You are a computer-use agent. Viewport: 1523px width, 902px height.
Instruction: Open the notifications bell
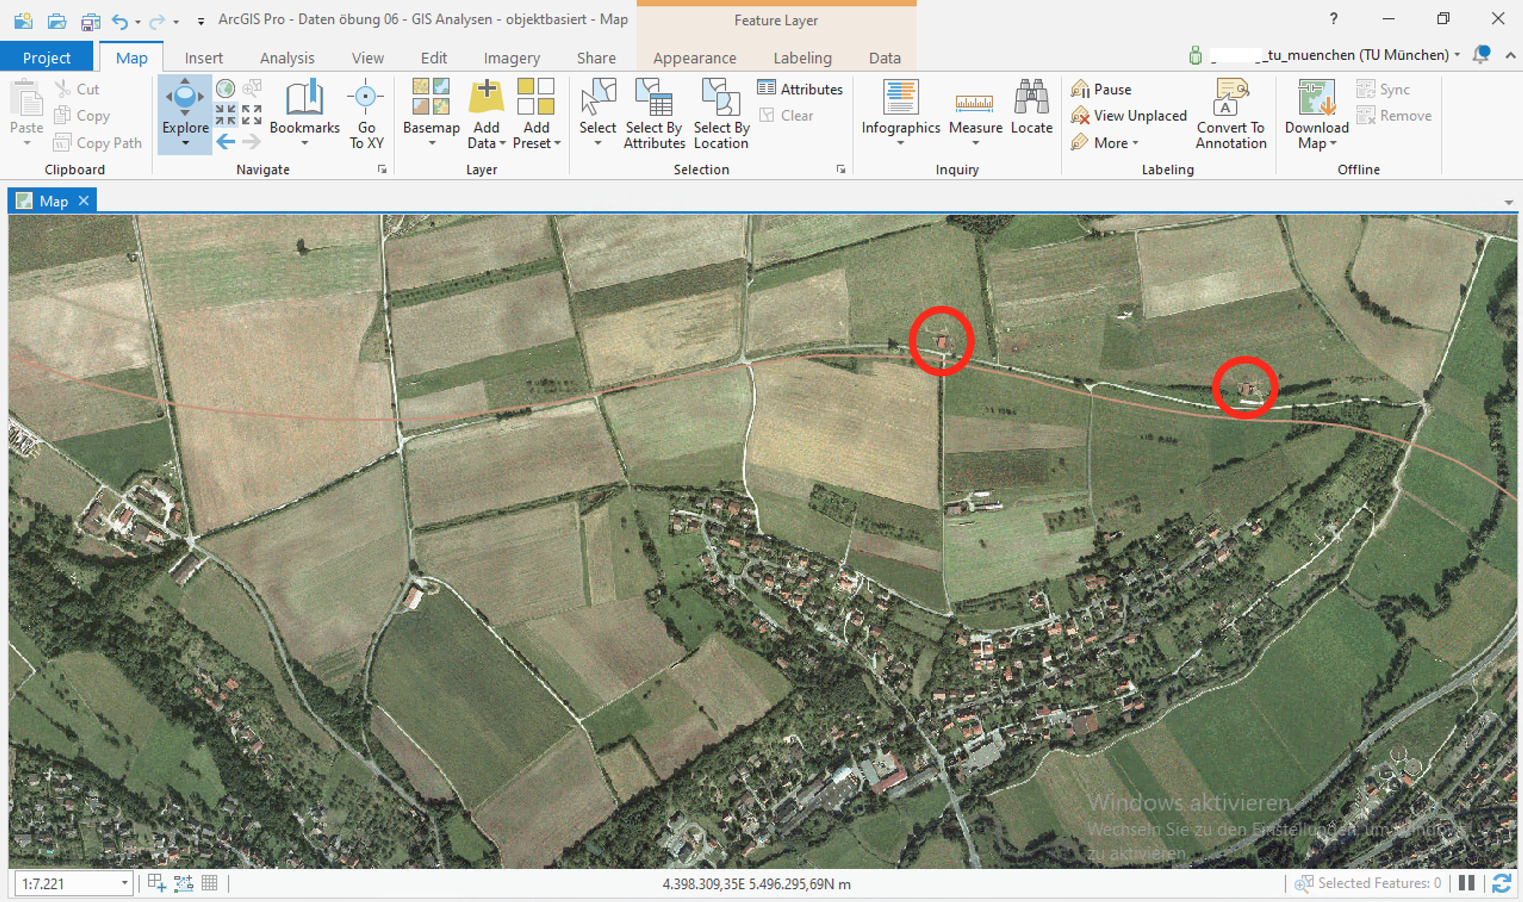[1481, 55]
